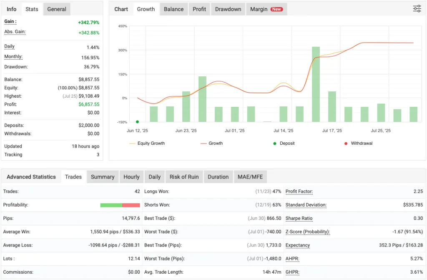Viewport: 427px width, 280px height.
Task: Switch to the Balance chart tab
Action: [x=173, y=9]
